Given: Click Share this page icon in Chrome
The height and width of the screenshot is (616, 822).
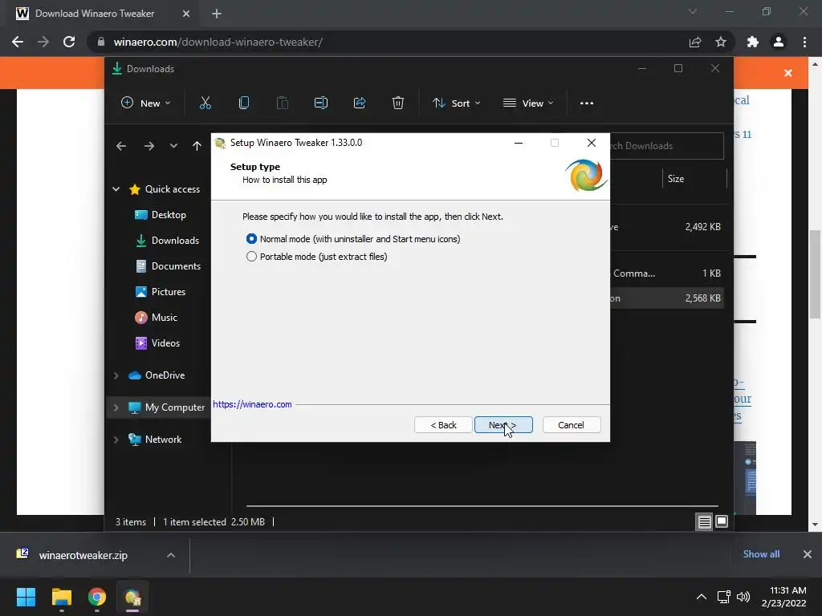Looking at the screenshot, I should click(x=695, y=42).
